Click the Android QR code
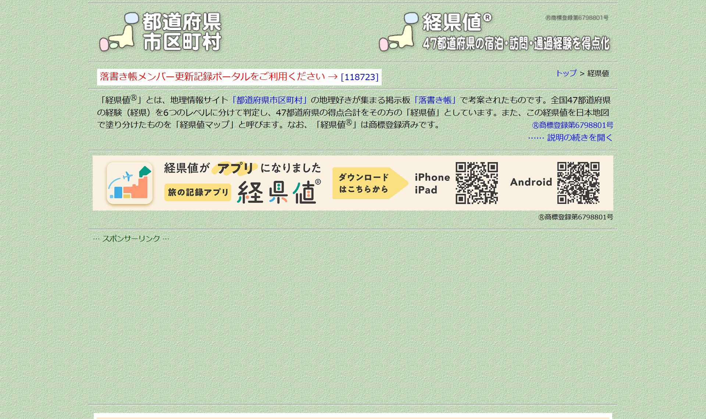The width and height of the screenshot is (706, 419). tap(578, 183)
